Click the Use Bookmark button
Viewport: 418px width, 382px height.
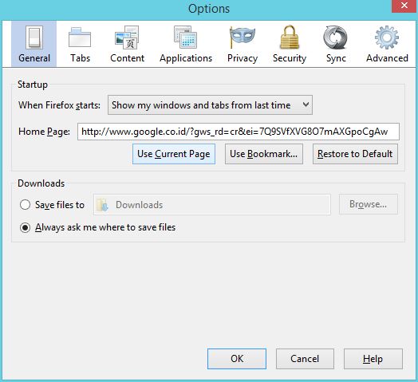pos(264,154)
